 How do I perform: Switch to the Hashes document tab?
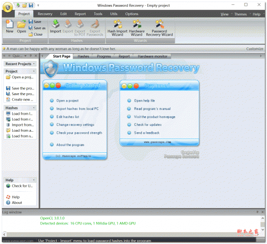(x=83, y=56)
